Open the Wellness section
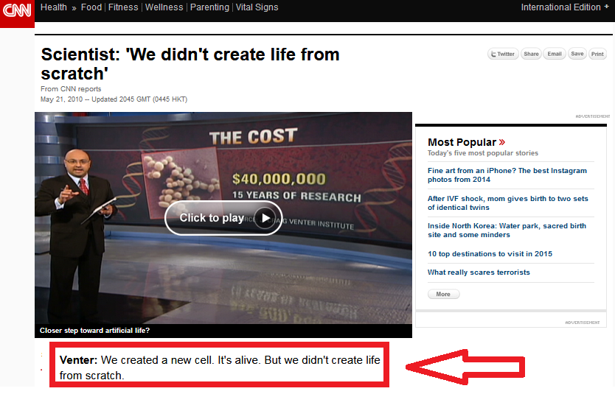615x394 pixels. tap(164, 7)
